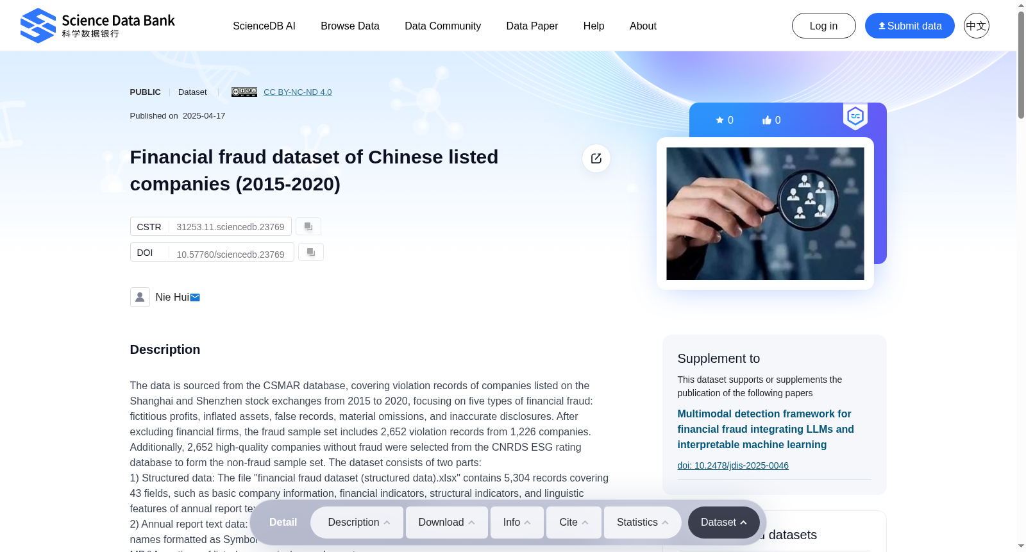The width and height of the screenshot is (1026, 552).
Task: Click the Log in button
Action: (x=823, y=26)
